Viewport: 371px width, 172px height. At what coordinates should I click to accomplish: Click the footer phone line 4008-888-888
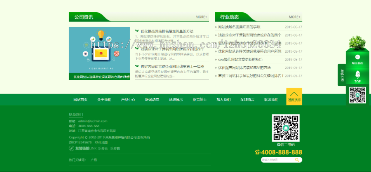tap(89, 126)
